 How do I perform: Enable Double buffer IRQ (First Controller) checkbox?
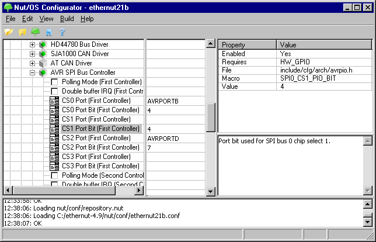point(54,91)
